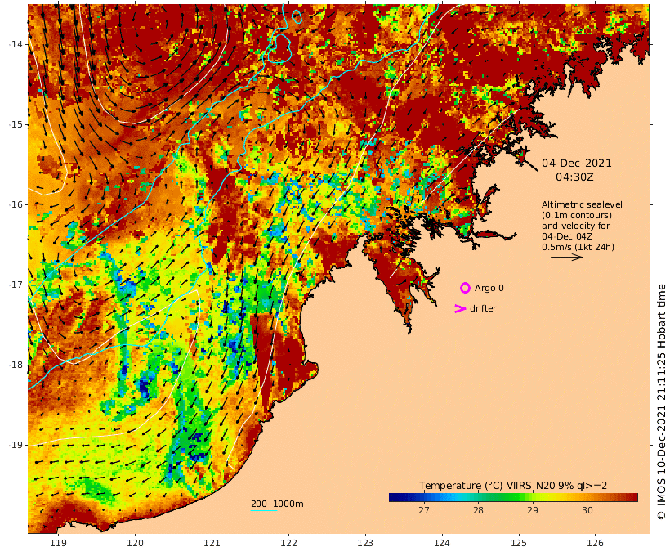The height and width of the screenshot is (556, 670).
Task: Click the velocity scale reference arrow
Action: (566, 257)
